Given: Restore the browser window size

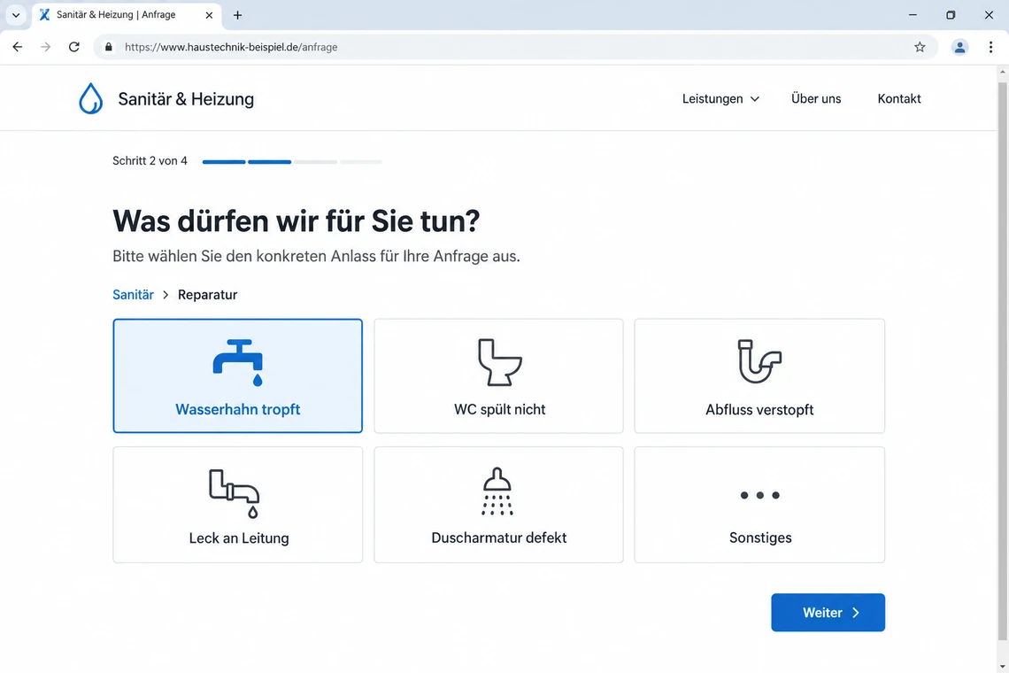Looking at the screenshot, I should pyautogui.click(x=951, y=15).
